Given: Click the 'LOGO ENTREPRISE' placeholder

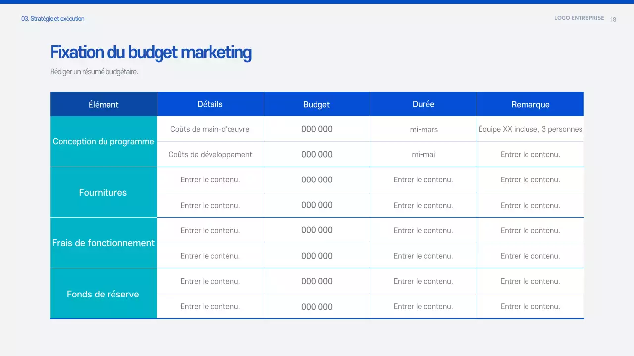Looking at the screenshot, I should point(579,17).
